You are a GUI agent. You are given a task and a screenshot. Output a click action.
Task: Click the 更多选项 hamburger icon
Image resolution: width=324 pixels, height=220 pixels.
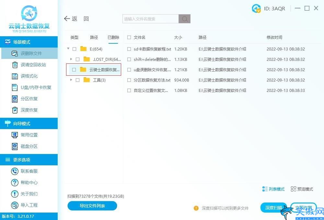click(8, 159)
